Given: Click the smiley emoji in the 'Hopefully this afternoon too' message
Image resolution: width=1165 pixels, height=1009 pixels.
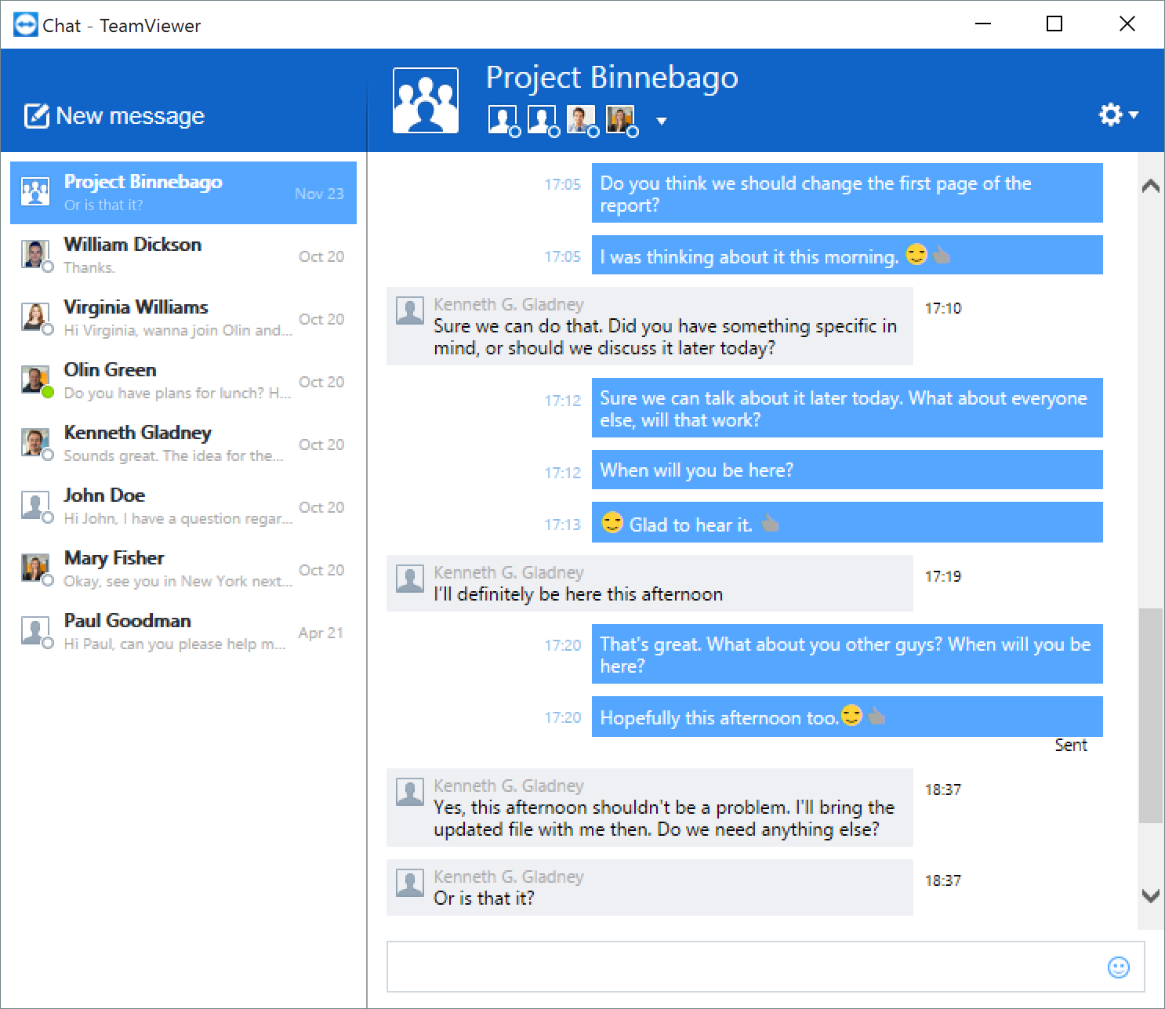Looking at the screenshot, I should (x=851, y=715).
